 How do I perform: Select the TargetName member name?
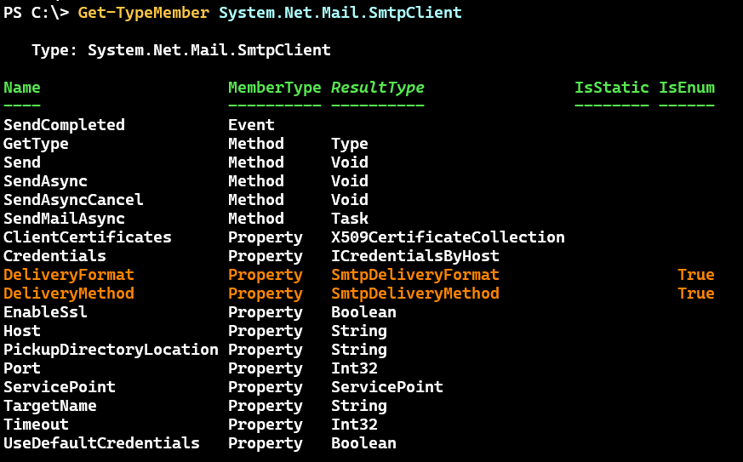click(x=49, y=406)
